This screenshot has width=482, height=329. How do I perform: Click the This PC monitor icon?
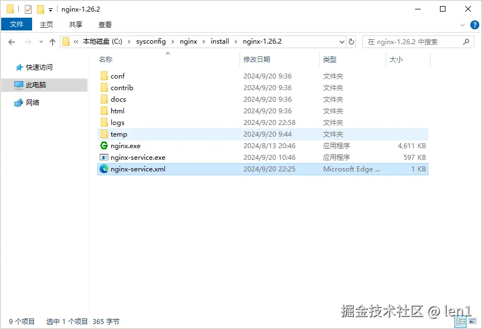[19, 85]
